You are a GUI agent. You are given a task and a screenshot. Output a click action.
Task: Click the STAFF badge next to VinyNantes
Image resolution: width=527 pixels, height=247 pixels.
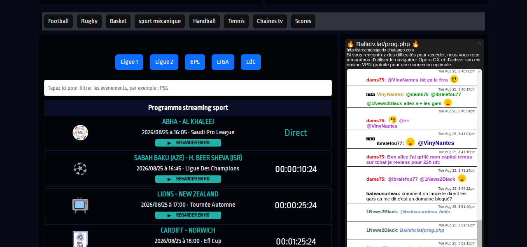coord(371,94)
